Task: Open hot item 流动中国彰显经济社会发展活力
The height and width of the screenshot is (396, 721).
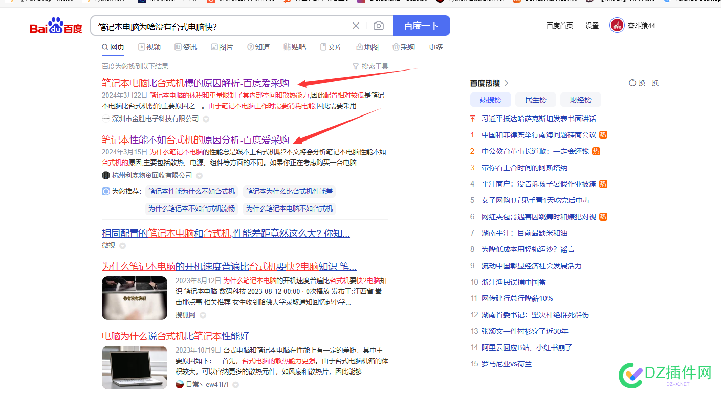Action: (x=532, y=266)
